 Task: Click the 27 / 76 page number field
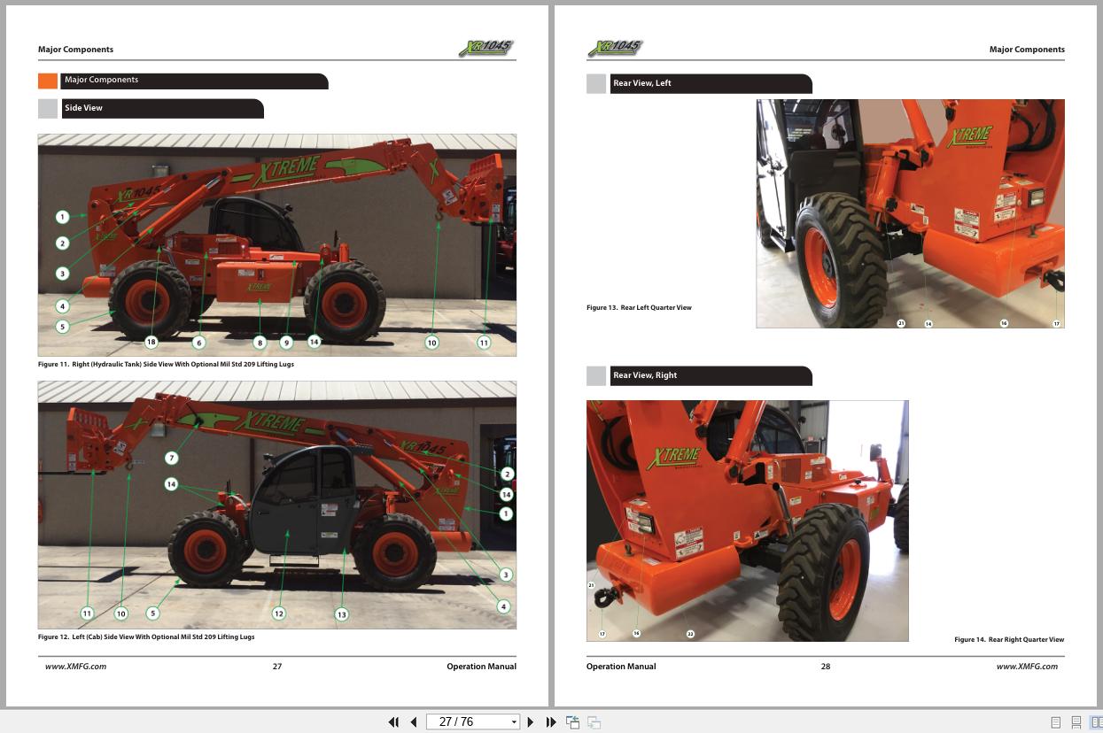(467, 722)
